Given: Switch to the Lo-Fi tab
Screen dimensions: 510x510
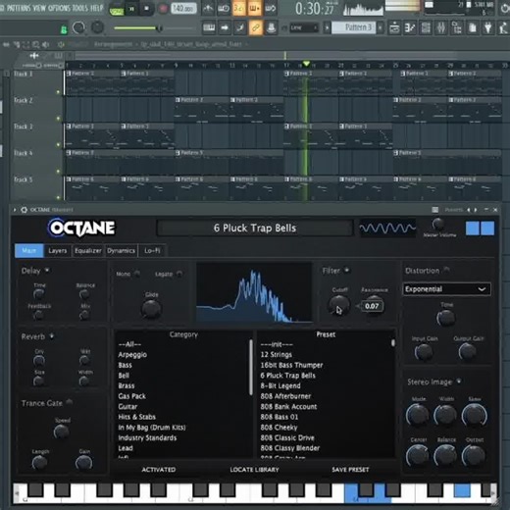Looking at the screenshot, I should (152, 251).
